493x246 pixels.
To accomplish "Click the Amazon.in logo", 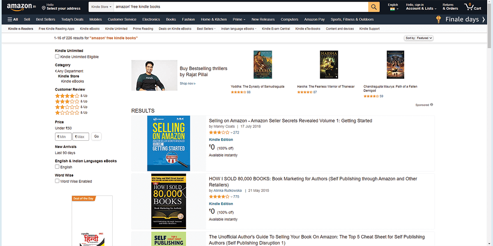I will point(20,6).
